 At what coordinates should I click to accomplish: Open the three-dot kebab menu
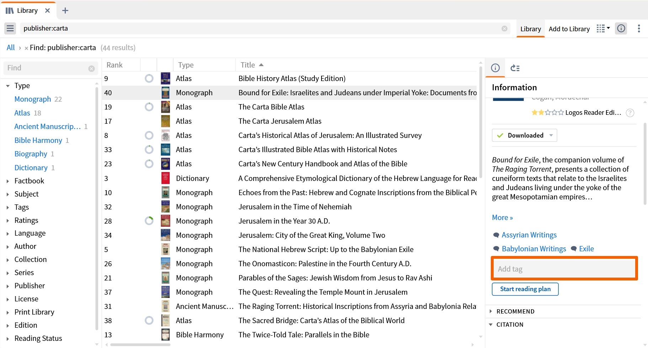[639, 28]
